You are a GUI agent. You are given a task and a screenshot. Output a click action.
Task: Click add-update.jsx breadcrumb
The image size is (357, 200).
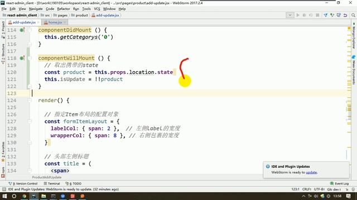pyautogui.click(x=105, y=15)
